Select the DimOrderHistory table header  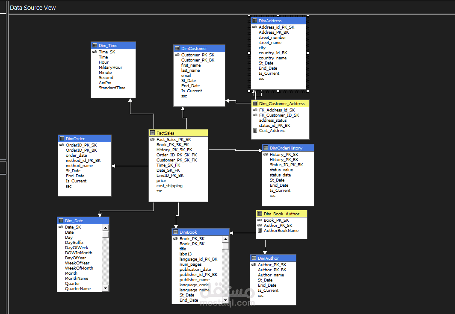288,148
